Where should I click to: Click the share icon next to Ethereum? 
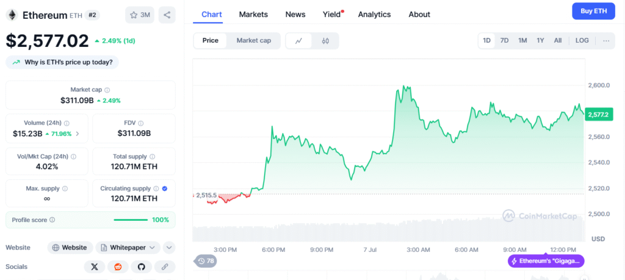pos(167,15)
